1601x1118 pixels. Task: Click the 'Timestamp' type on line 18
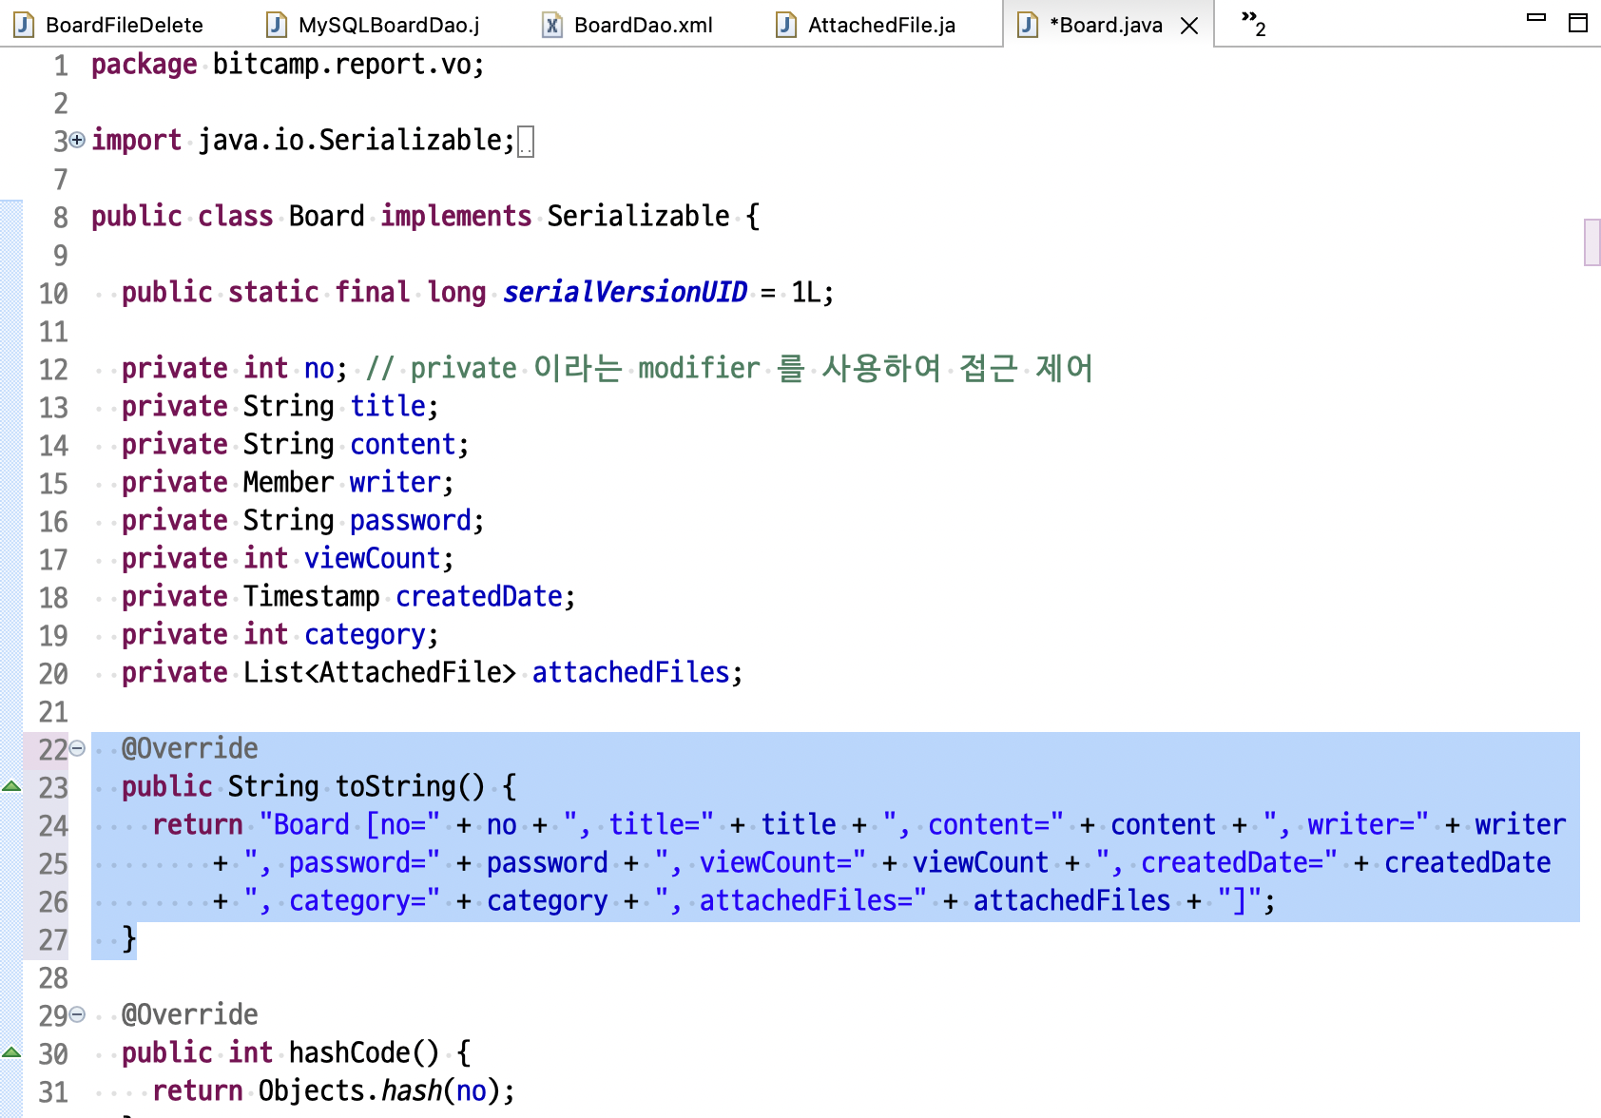pyautogui.click(x=311, y=596)
